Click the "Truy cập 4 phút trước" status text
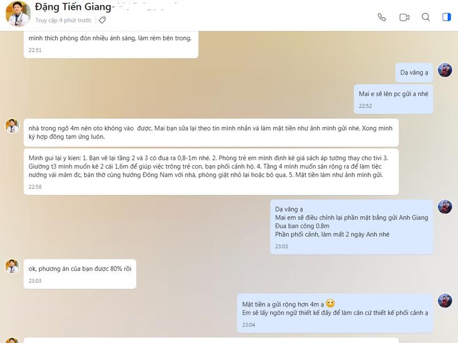Viewport: 458px width, 343px height. [64, 20]
